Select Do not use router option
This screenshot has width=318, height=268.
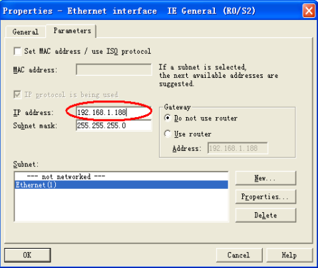168,118
